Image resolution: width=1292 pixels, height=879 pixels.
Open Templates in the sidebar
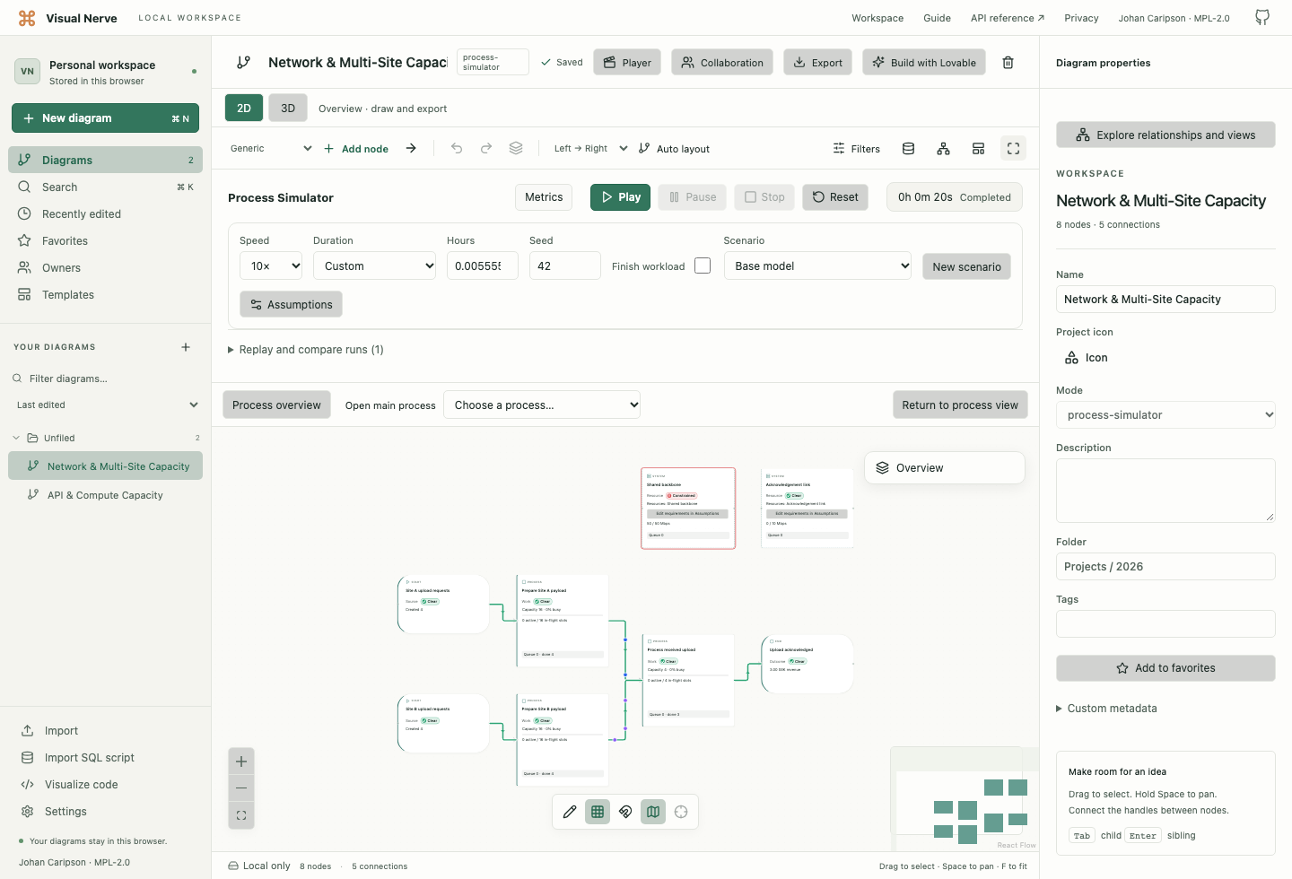[x=106, y=294]
